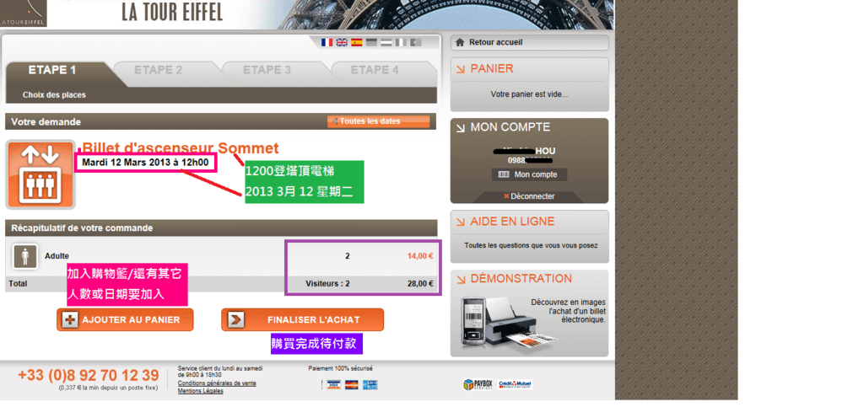This screenshot has height=407, width=864.
Task: Click Votre panier est vide text
Action: [529, 94]
